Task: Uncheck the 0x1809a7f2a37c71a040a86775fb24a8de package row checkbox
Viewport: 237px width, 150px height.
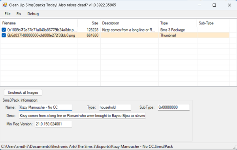Action: (4, 30)
